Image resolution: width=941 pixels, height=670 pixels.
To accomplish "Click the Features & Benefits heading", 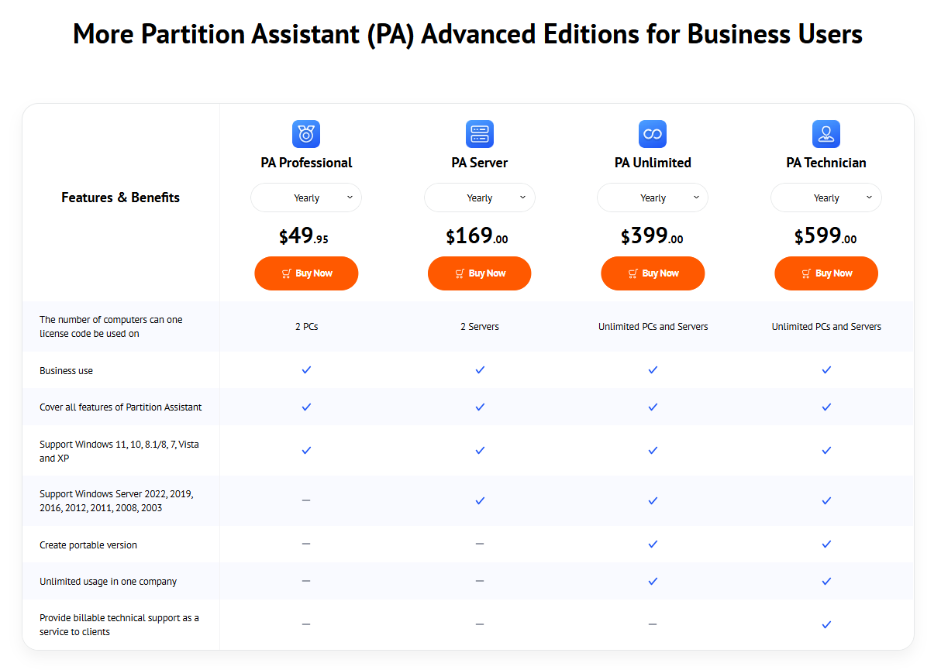I will click(120, 198).
